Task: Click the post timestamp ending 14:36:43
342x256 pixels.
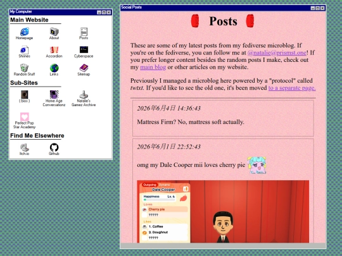Action: (x=168, y=108)
